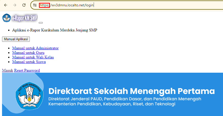The image size is (223, 116).
Task: Click the e-Rapor KM SMP logo
Action: point(20,18)
